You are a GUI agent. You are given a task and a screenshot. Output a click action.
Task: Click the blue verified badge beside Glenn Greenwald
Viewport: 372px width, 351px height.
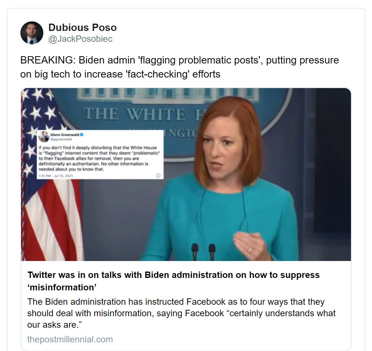point(82,135)
